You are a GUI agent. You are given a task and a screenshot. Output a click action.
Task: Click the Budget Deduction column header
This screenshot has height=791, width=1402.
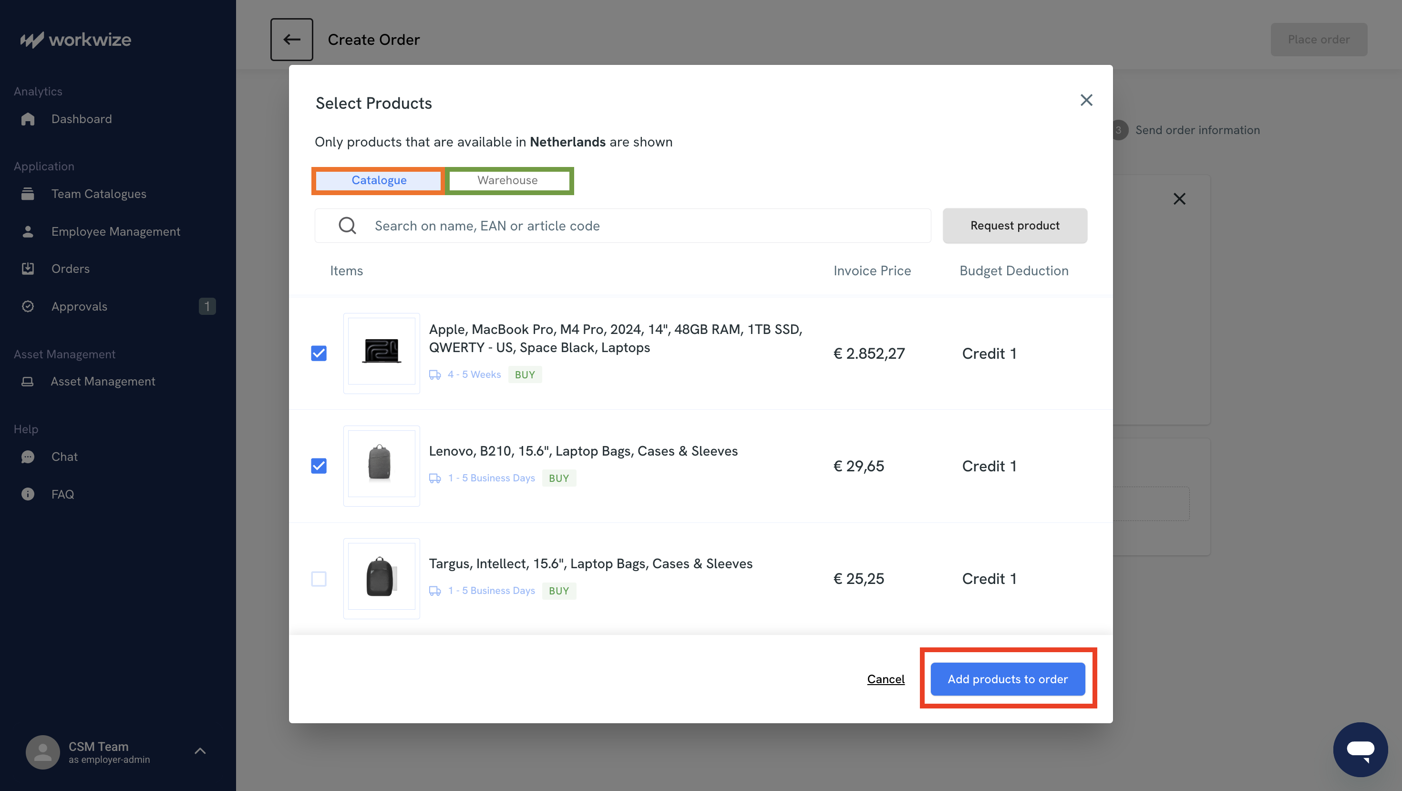[x=1014, y=271]
